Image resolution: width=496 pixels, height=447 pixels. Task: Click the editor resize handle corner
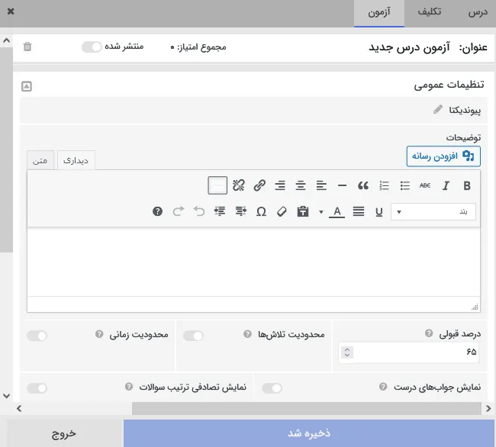[475, 307]
